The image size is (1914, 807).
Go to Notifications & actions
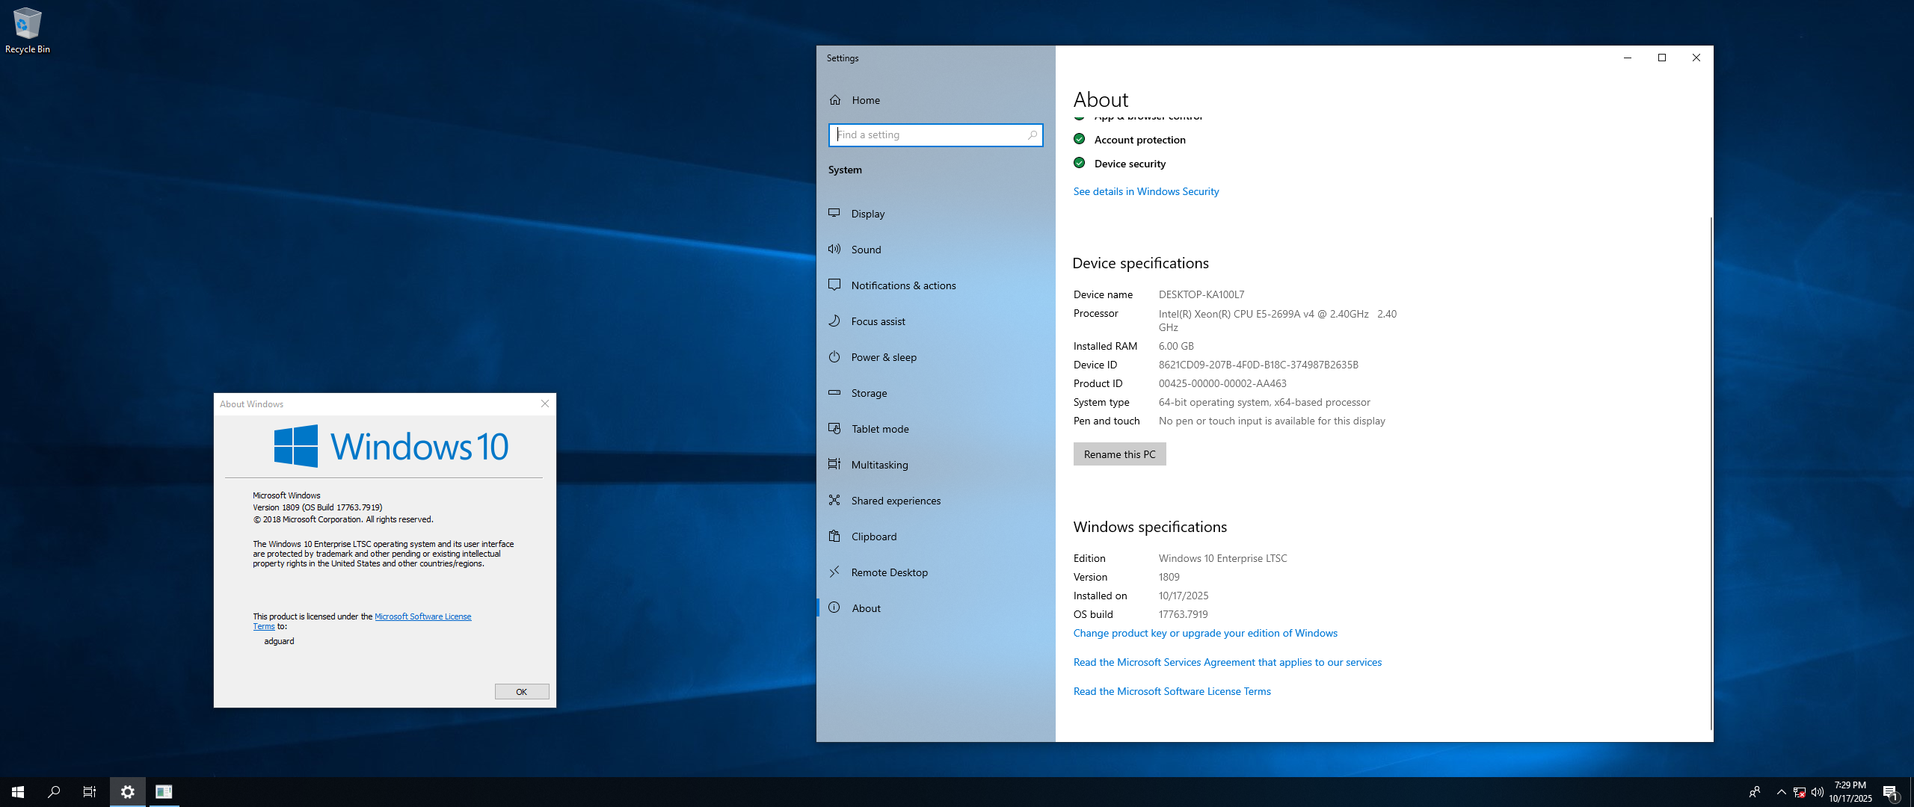tap(903, 285)
